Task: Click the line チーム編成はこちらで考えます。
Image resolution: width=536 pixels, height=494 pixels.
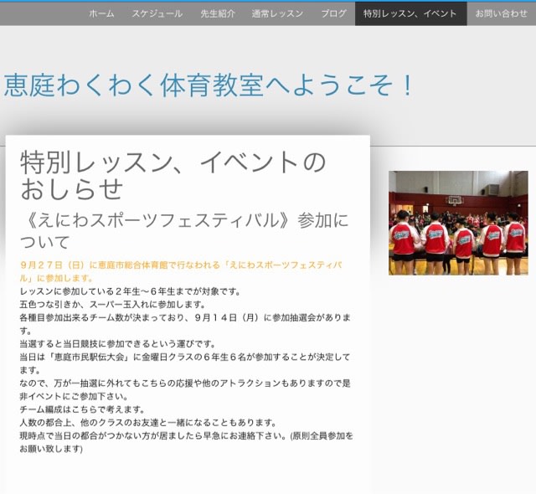Action: [x=82, y=409]
